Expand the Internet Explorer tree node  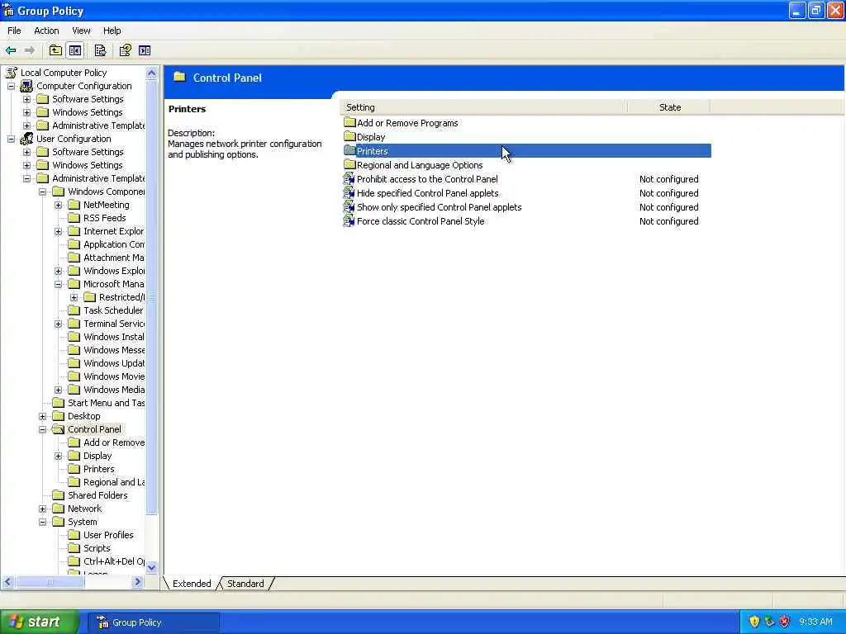59,231
